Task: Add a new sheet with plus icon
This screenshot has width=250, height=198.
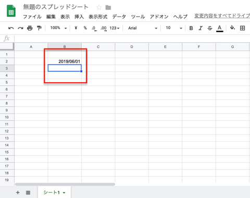Action: 18,192
